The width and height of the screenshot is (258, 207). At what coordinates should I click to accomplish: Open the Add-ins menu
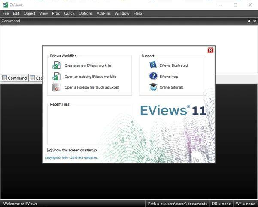(103, 13)
